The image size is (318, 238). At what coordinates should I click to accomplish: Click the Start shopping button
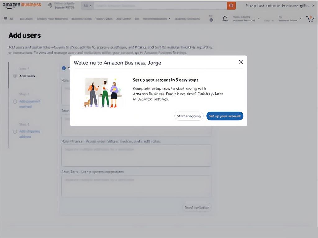click(x=189, y=116)
